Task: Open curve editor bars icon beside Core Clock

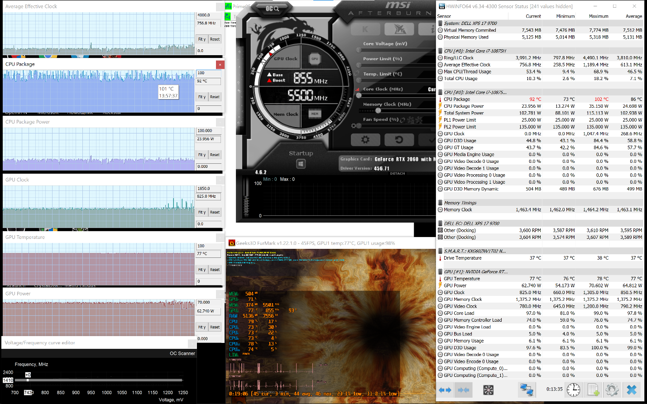Action: coord(358,89)
